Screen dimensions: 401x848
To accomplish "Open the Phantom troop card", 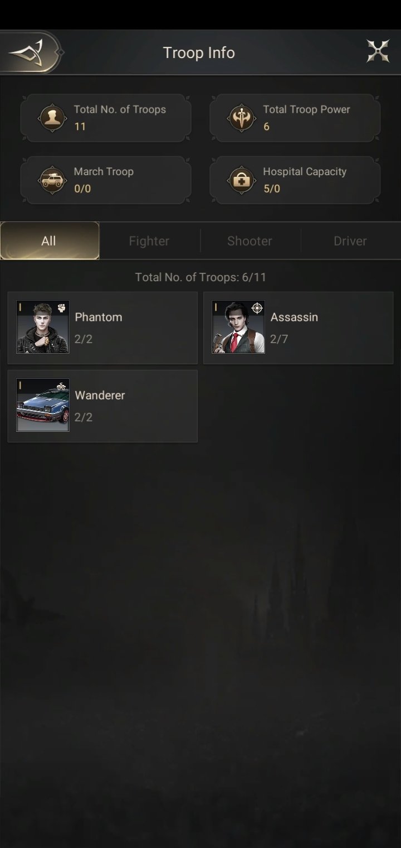I will [x=102, y=327].
